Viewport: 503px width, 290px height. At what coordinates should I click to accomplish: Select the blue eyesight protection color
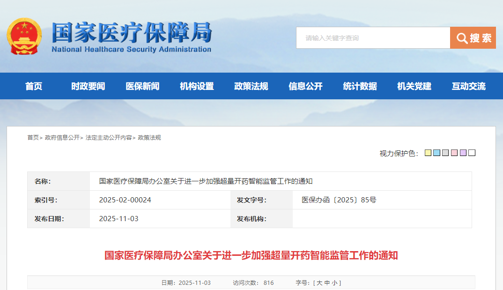click(436, 153)
